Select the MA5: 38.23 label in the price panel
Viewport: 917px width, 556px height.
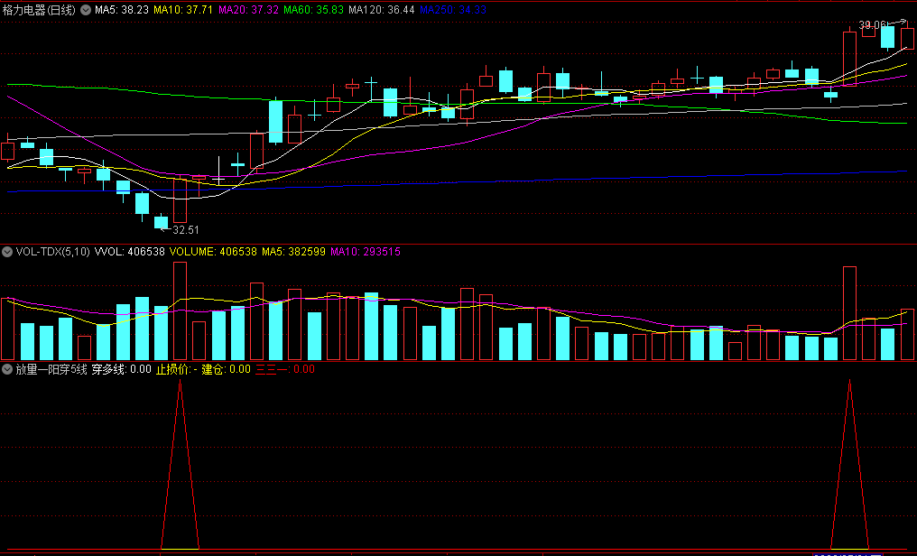point(122,10)
